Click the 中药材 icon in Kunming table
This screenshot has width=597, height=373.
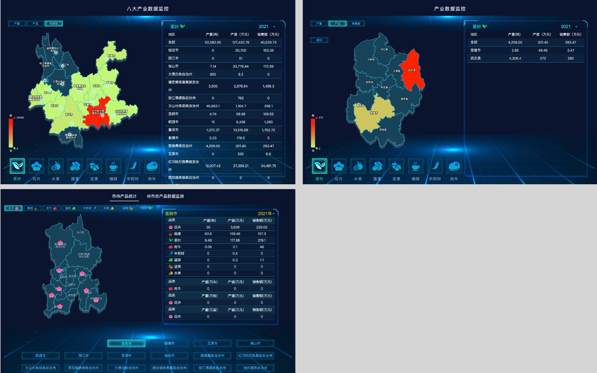(171, 253)
